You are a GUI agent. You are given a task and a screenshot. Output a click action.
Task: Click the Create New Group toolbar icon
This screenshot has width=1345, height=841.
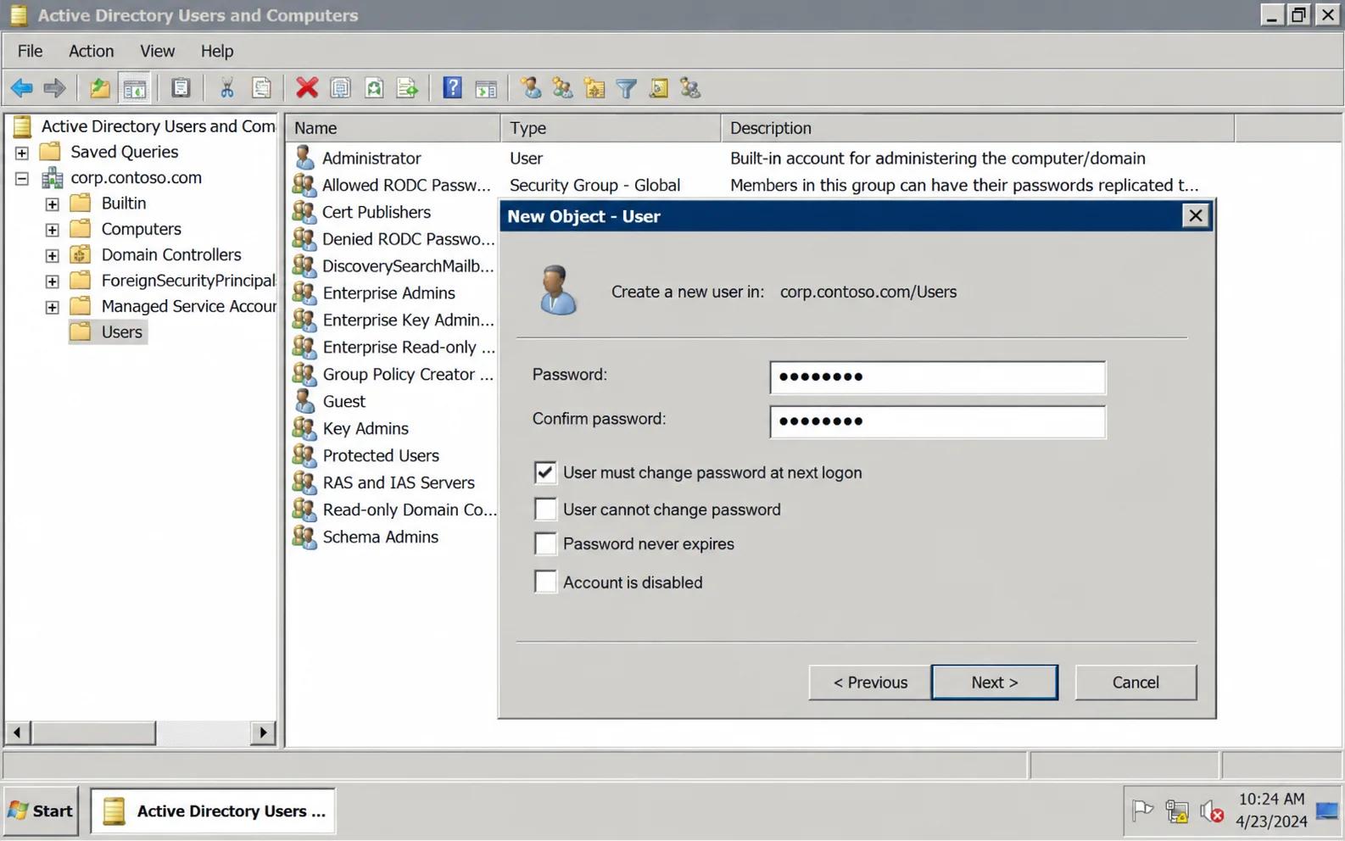click(x=562, y=88)
